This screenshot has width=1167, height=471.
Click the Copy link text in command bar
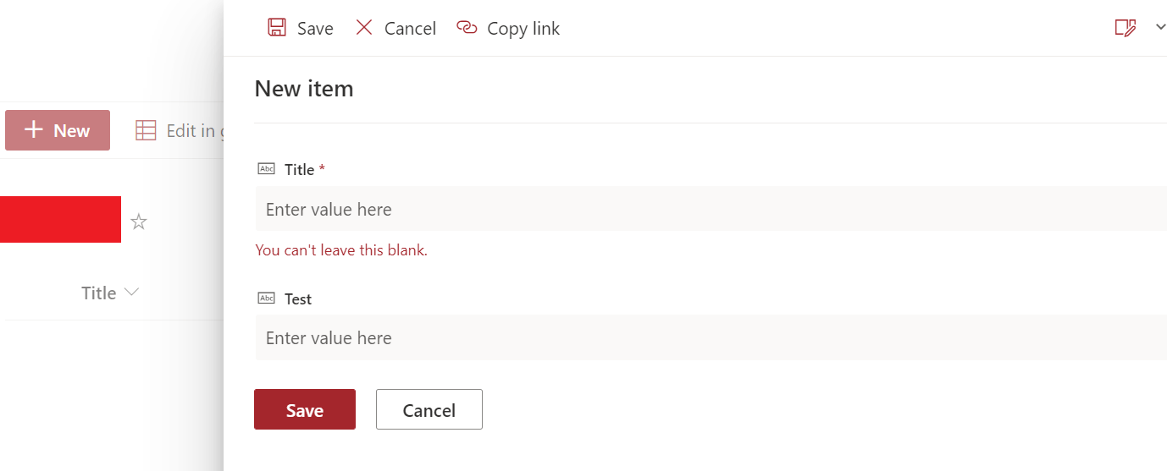pos(523,29)
